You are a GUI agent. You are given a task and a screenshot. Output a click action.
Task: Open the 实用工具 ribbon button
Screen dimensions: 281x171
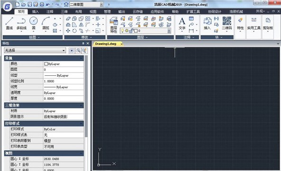[x=254, y=24]
